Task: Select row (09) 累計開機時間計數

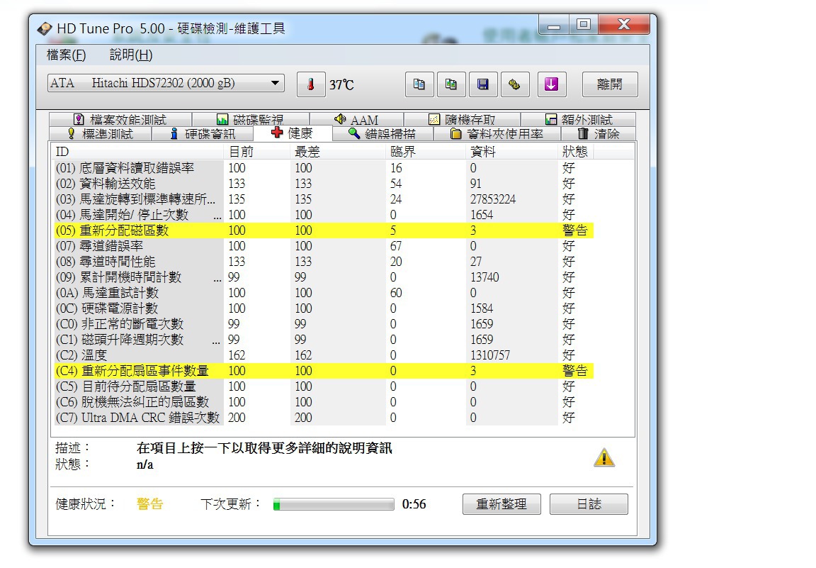Action: pos(324,277)
